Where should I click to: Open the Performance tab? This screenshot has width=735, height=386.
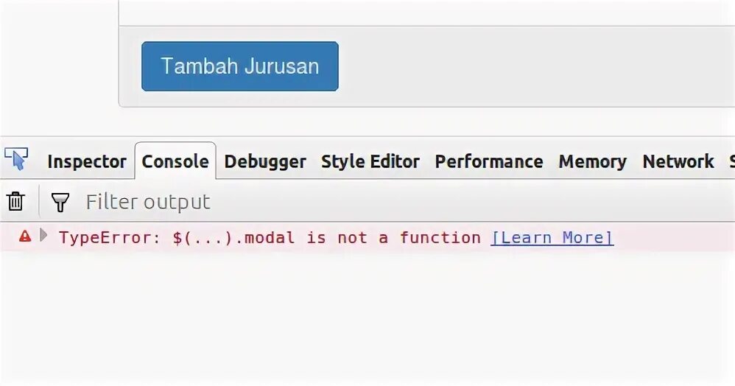pos(488,161)
